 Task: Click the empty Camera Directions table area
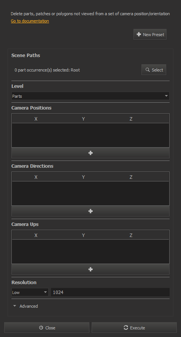pyautogui.click(x=90, y=194)
